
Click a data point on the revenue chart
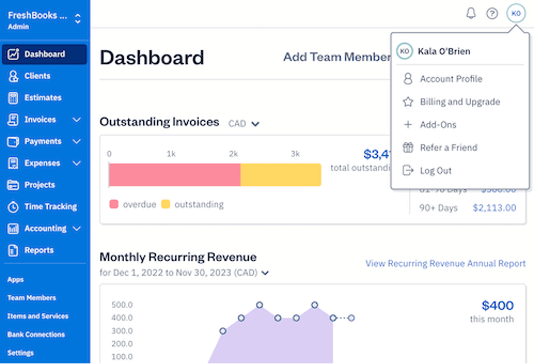point(260,305)
